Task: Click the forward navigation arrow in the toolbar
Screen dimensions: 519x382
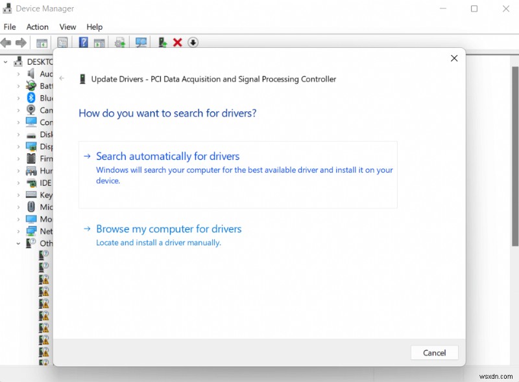Action: point(21,42)
